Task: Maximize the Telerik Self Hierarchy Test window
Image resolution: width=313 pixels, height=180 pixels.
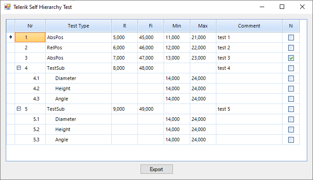Action: (282, 7)
